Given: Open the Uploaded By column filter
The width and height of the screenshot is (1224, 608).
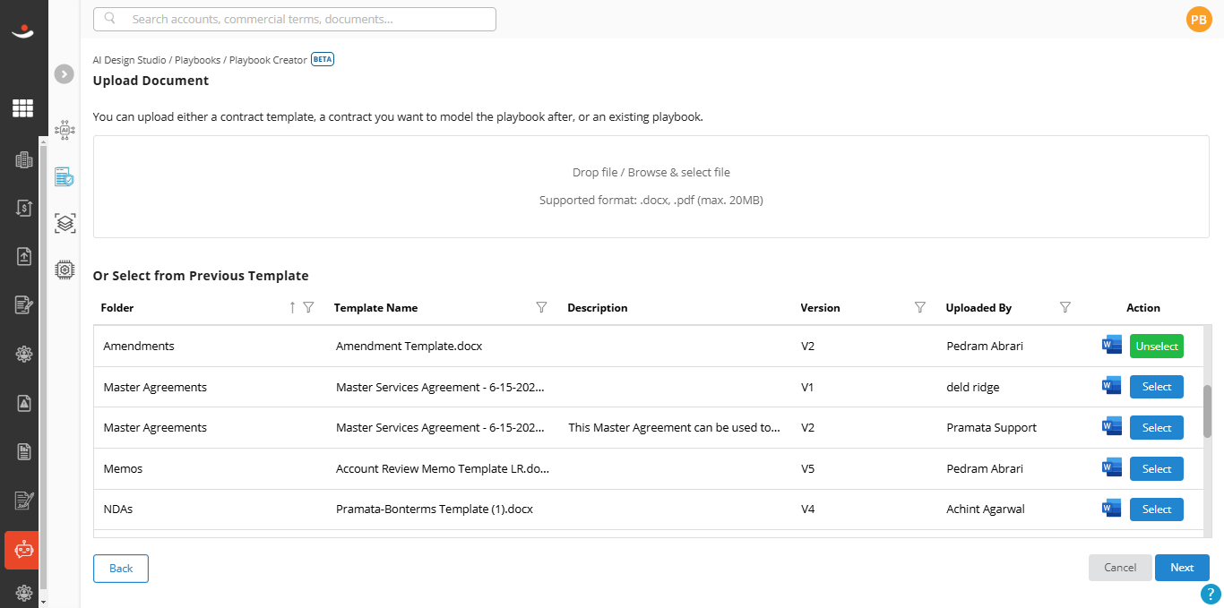Looking at the screenshot, I should 1065,307.
